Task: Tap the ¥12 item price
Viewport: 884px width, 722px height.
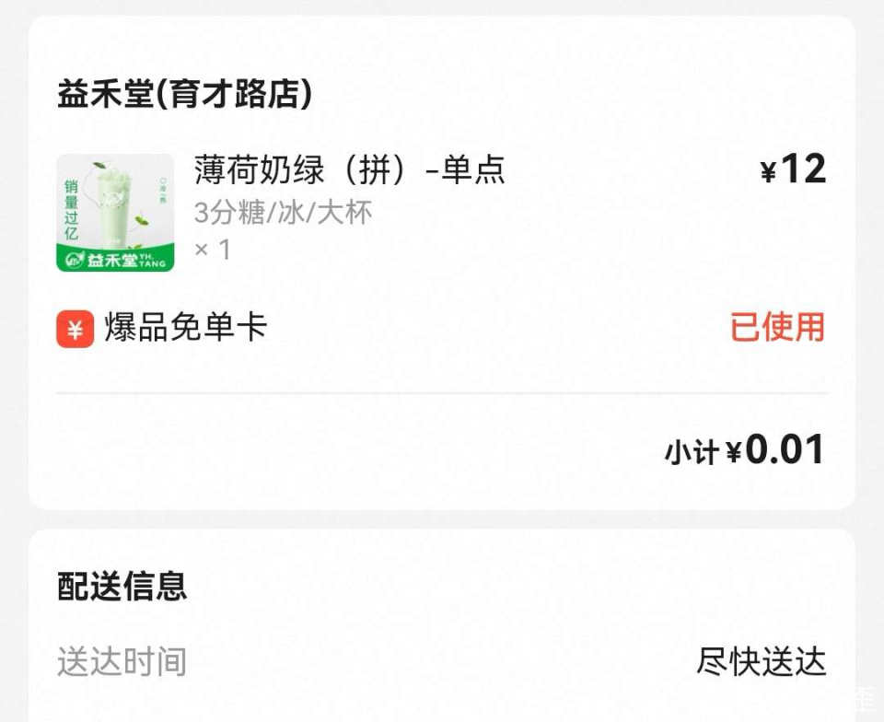Action: (793, 169)
